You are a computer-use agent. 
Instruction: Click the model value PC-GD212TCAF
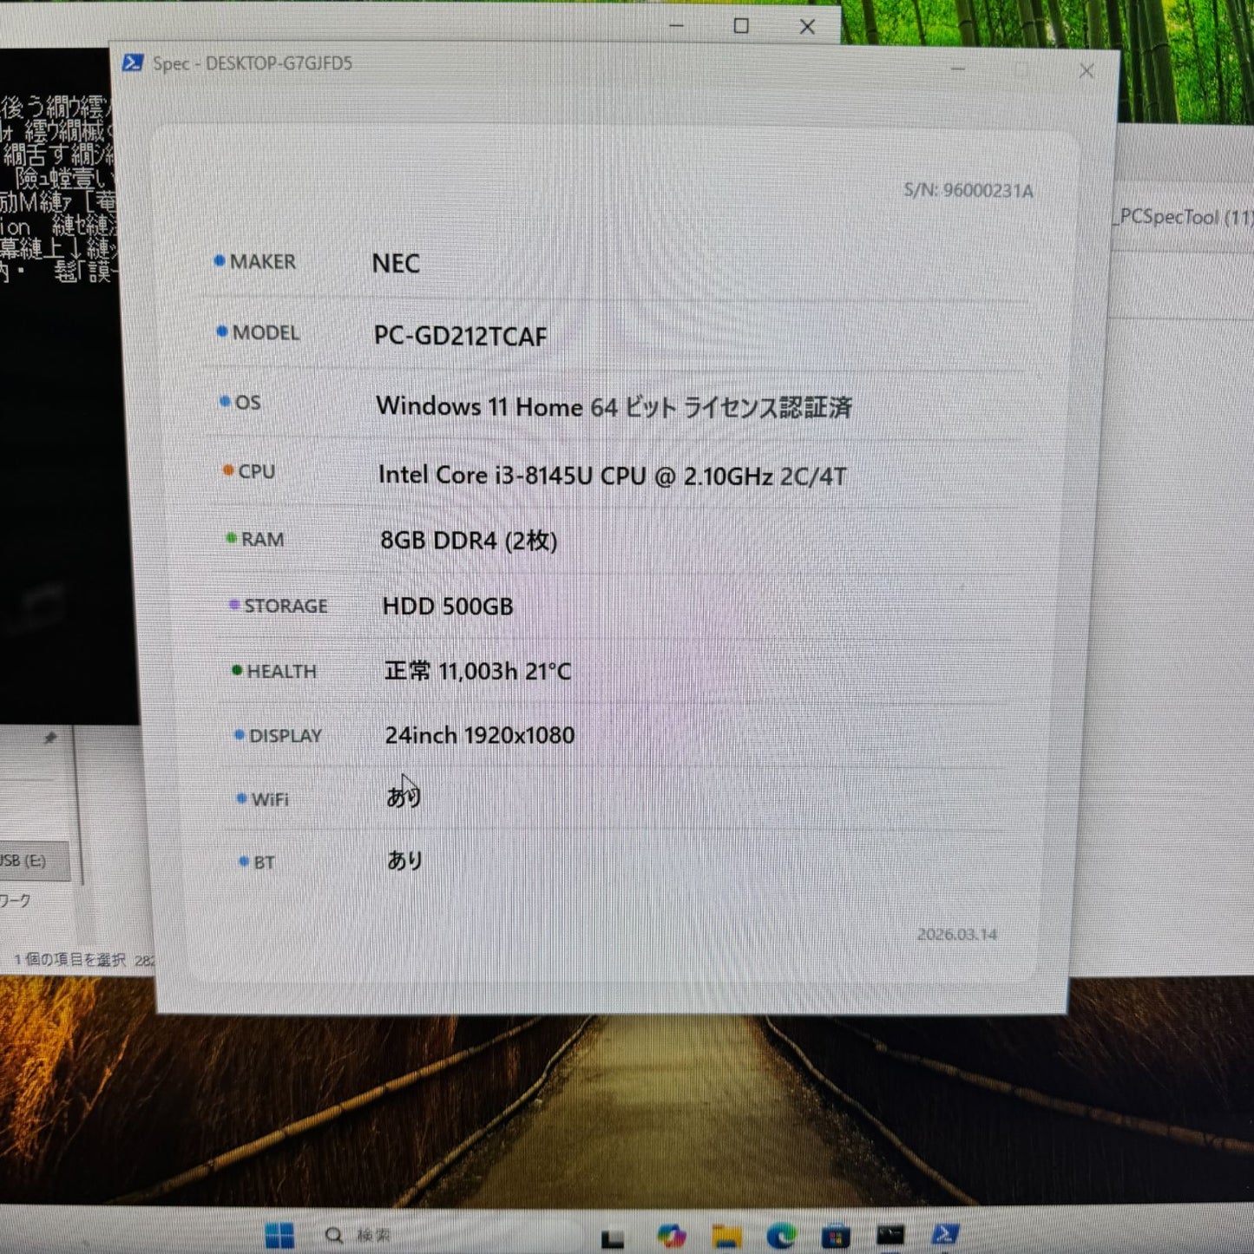tap(460, 336)
